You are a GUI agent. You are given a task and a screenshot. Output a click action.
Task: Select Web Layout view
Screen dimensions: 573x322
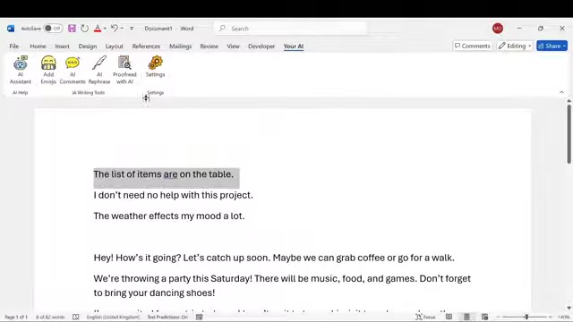tap(484, 317)
